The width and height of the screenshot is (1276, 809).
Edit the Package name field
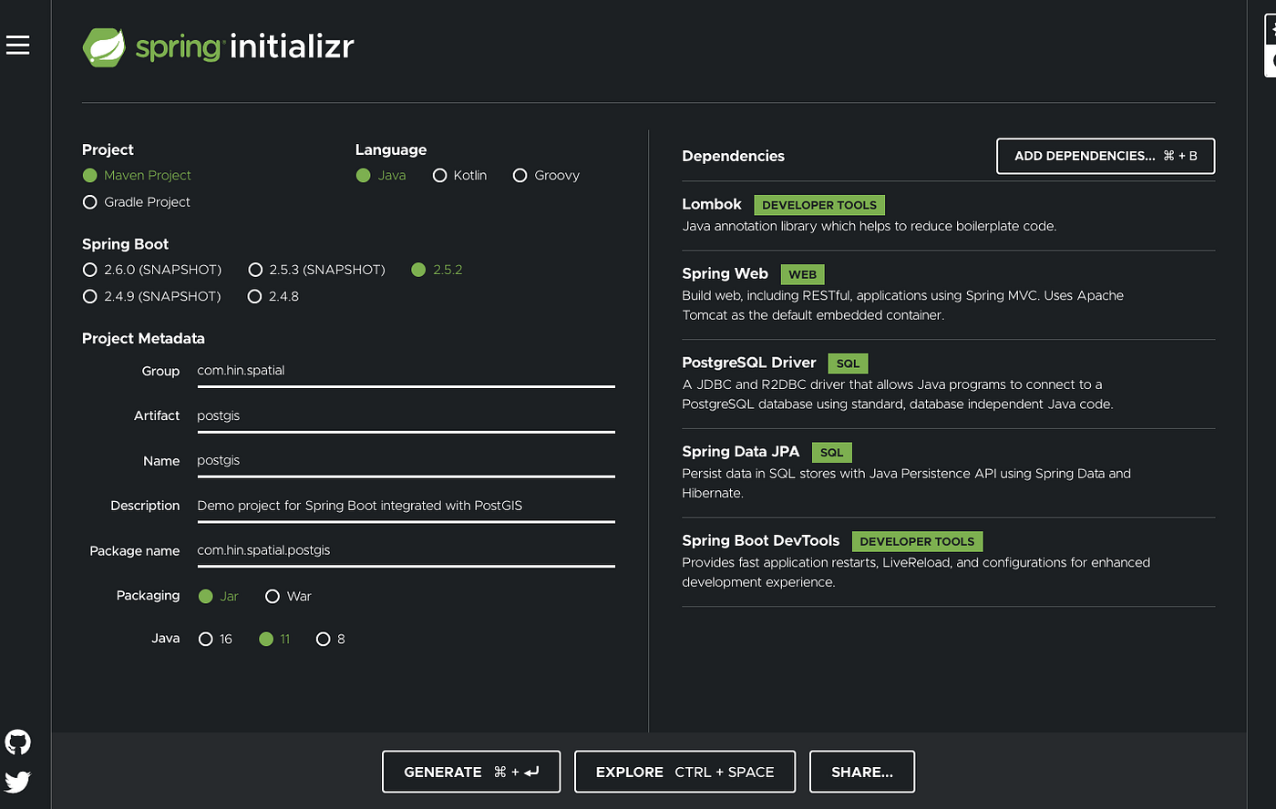click(x=406, y=550)
